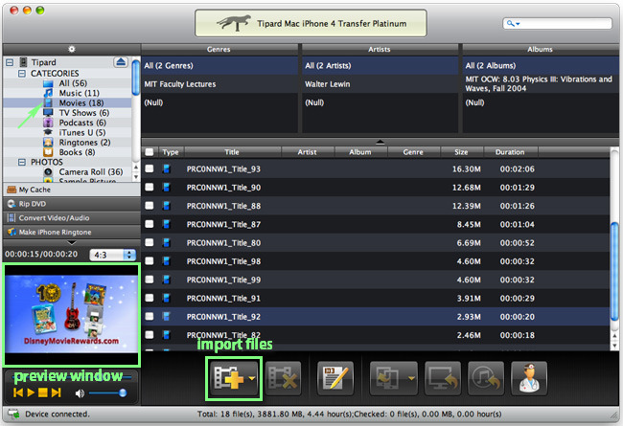623x426 pixels.
Task: Check the PRC0NNW1_Title_80 checkbox
Action: point(150,242)
